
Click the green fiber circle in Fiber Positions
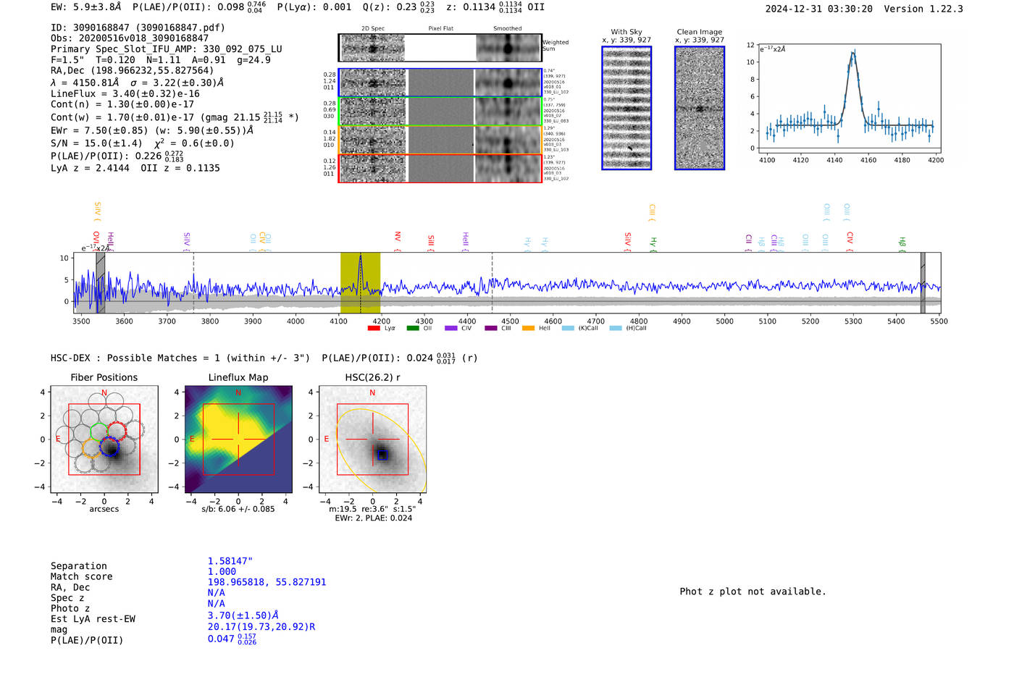pyautogui.click(x=99, y=434)
